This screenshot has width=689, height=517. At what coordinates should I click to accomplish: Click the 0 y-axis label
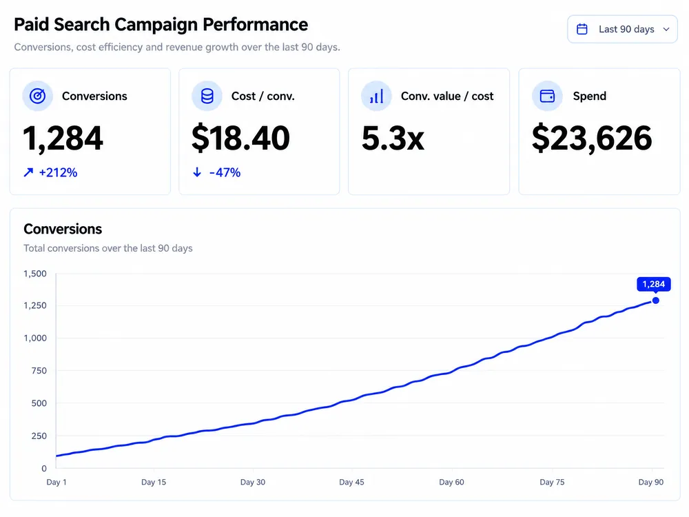tap(44, 469)
